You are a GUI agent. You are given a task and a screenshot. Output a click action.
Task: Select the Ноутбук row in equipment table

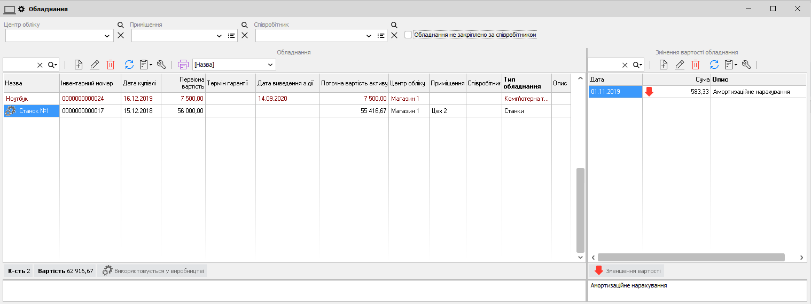pos(31,99)
